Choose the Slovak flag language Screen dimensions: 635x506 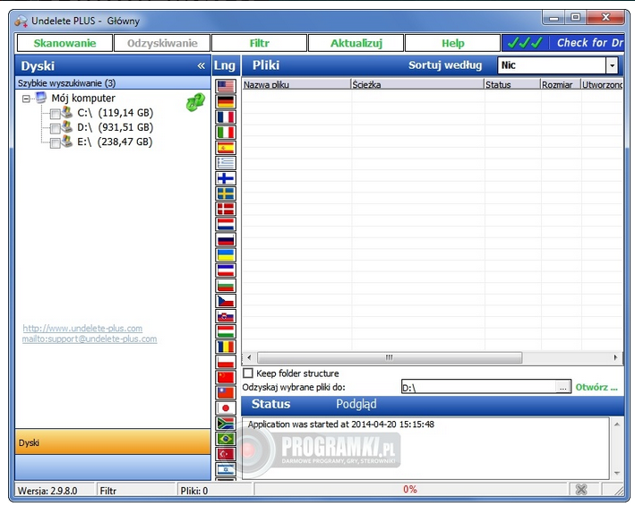tap(226, 316)
